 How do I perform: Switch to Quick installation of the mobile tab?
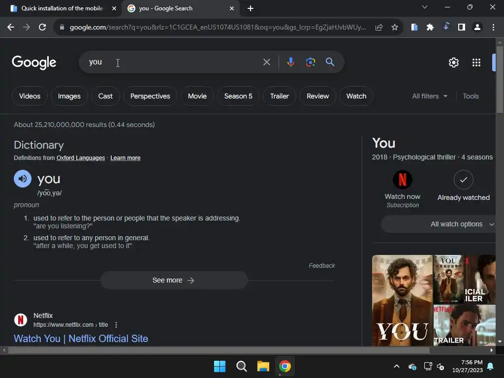pyautogui.click(x=62, y=8)
